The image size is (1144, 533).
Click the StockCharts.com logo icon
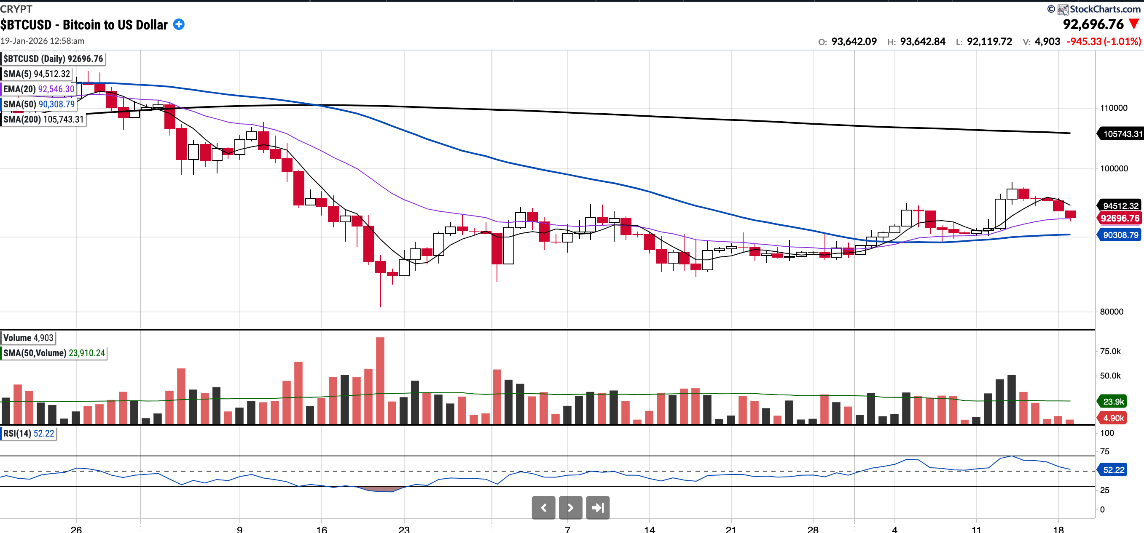pyautogui.click(x=1063, y=9)
